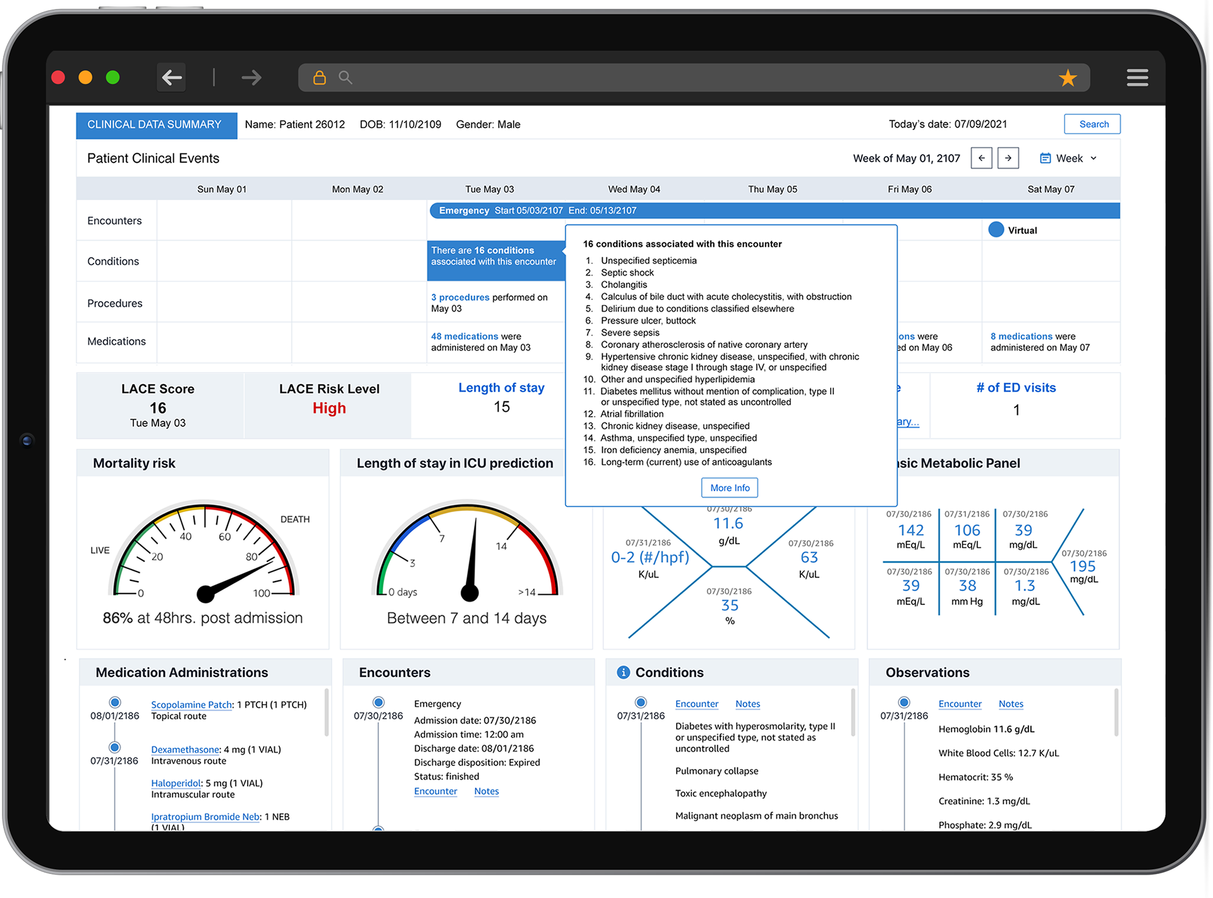Open the Scopolamine Patch link
This screenshot has height=898, width=1213.
tap(191, 705)
